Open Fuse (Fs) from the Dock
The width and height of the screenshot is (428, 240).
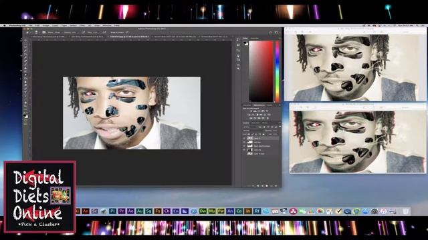[158, 211]
